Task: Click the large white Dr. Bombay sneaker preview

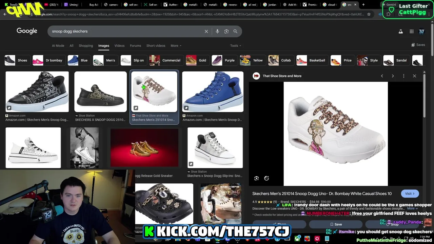Action: (x=336, y=134)
